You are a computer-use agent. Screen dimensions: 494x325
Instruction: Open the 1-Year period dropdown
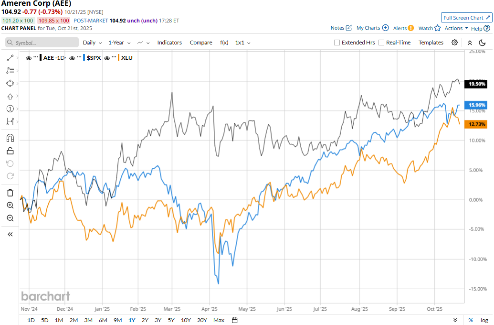point(119,43)
